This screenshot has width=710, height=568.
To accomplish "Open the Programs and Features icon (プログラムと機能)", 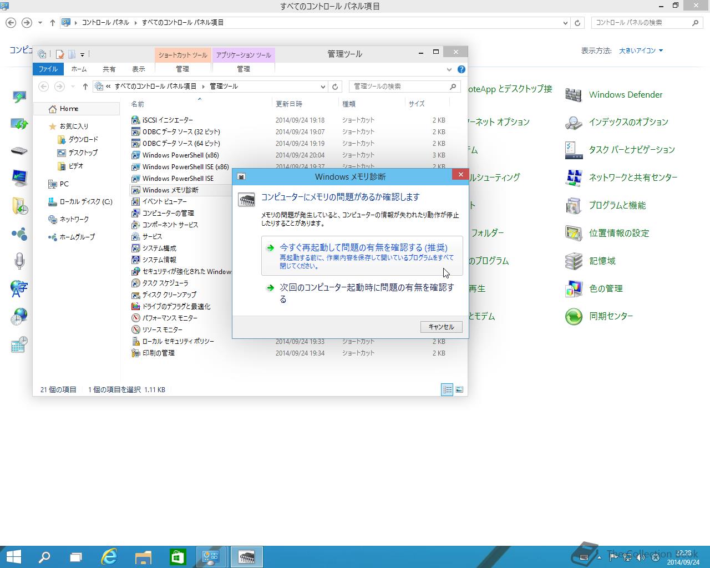I will click(x=573, y=205).
